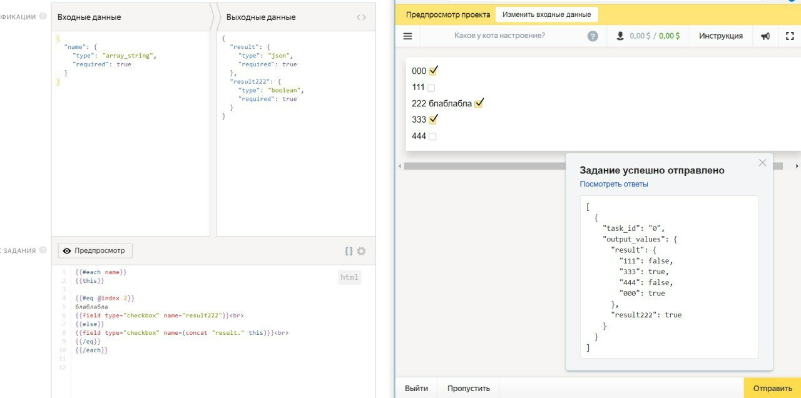Click the {{/each}} line in editor
The image size is (801, 398).
91,350
